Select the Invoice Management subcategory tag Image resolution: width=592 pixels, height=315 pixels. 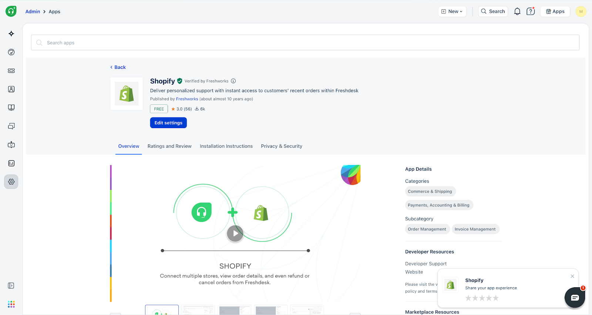[475, 229]
